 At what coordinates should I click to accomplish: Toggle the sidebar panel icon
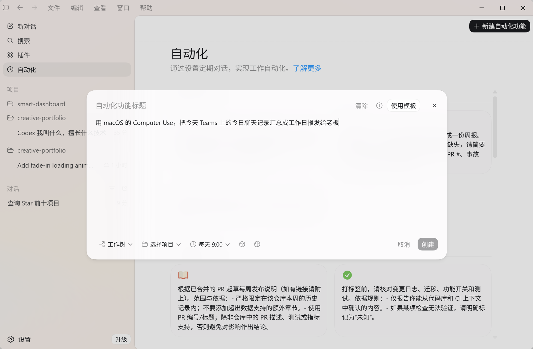(6, 8)
